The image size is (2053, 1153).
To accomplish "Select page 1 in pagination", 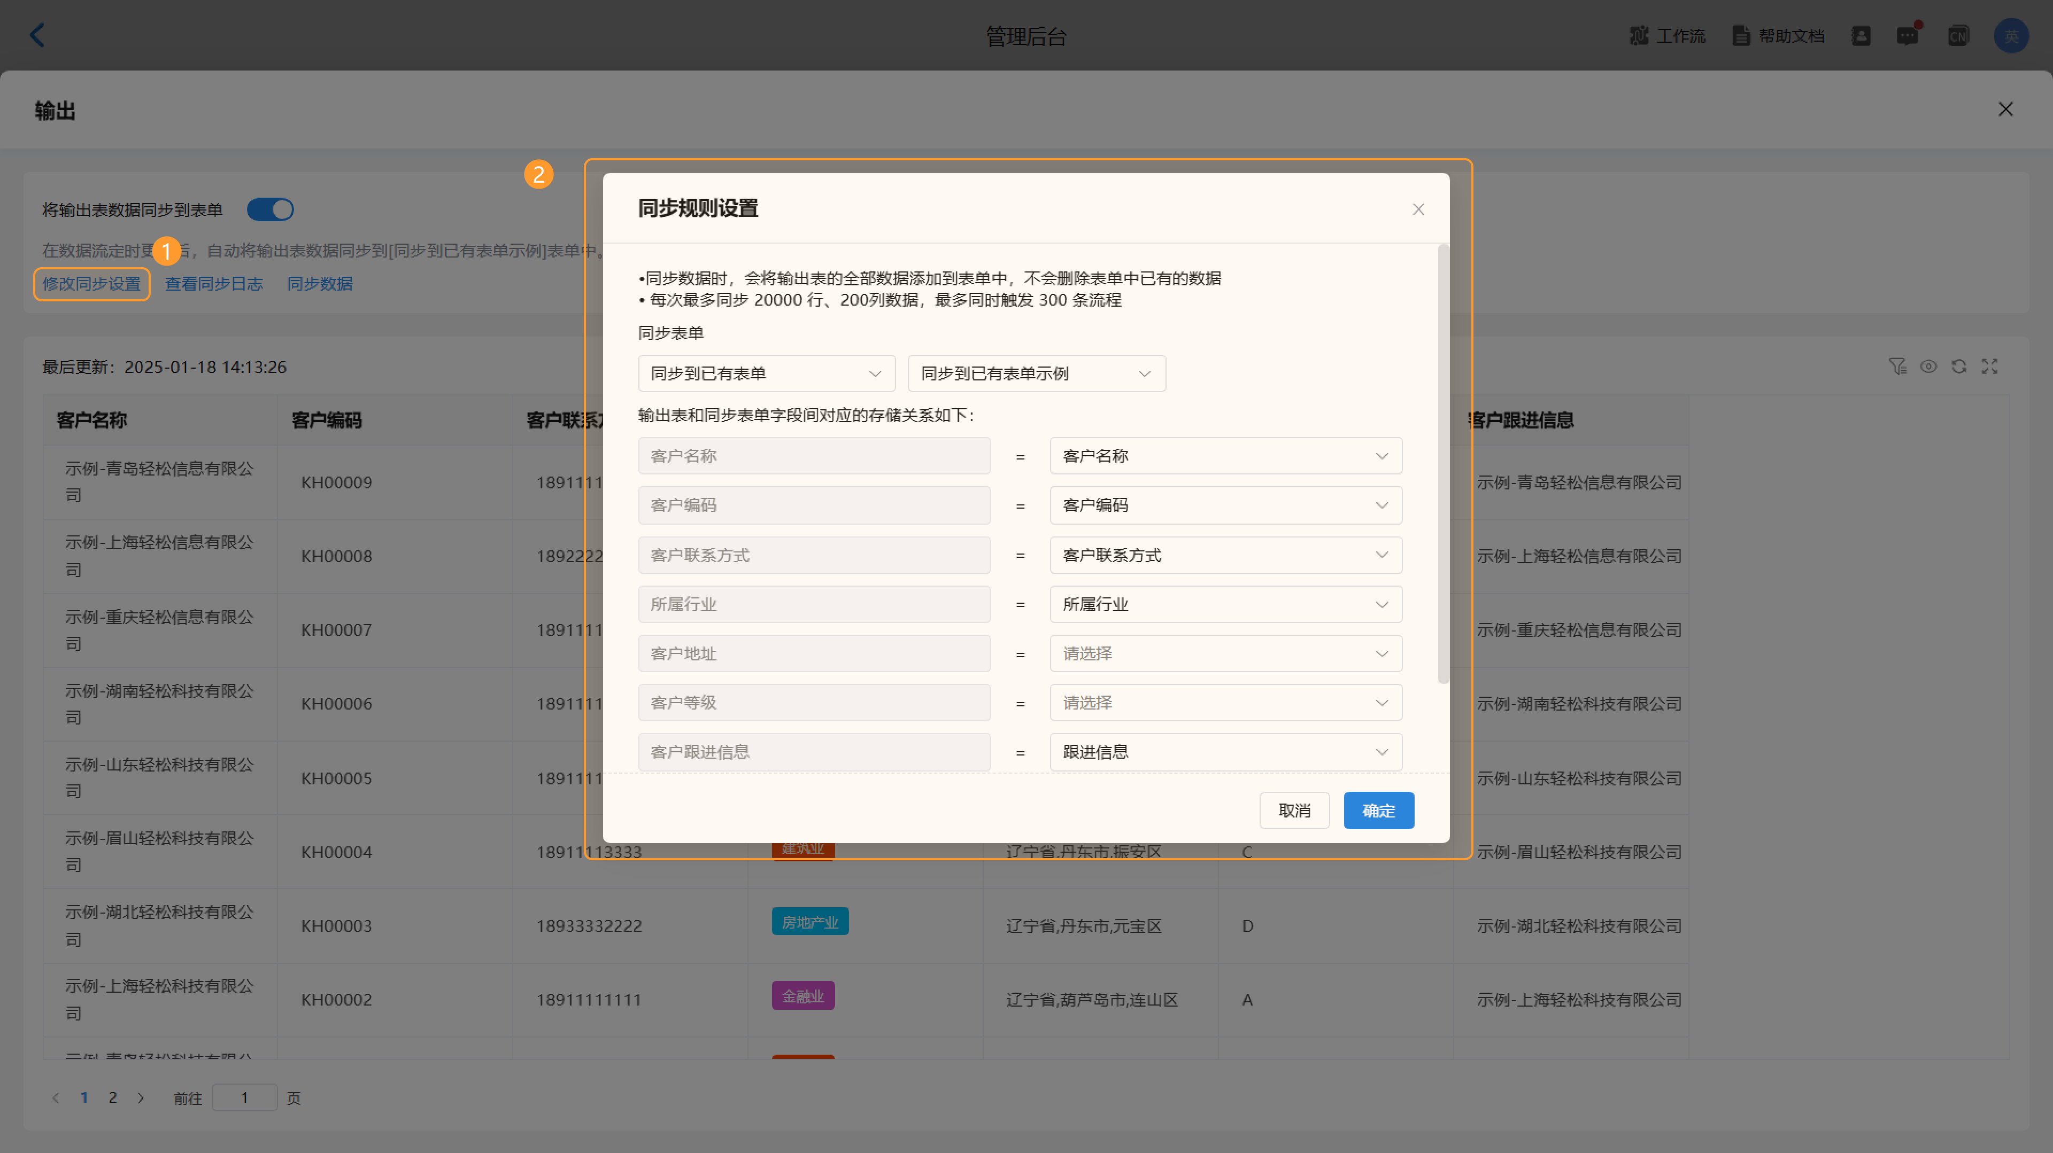I will [84, 1098].
